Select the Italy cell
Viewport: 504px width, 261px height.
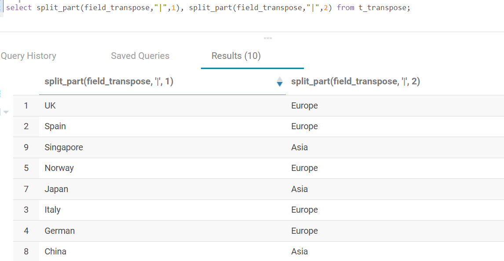coord(52,210)
